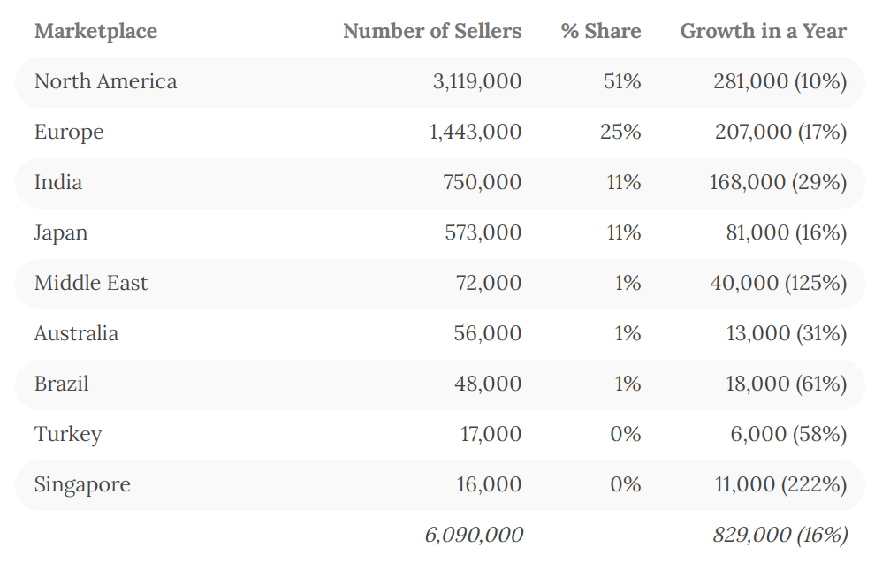Screen dimensions: 890x563
Task: Click the Number of Sellers header
Action: pos(432,31)
